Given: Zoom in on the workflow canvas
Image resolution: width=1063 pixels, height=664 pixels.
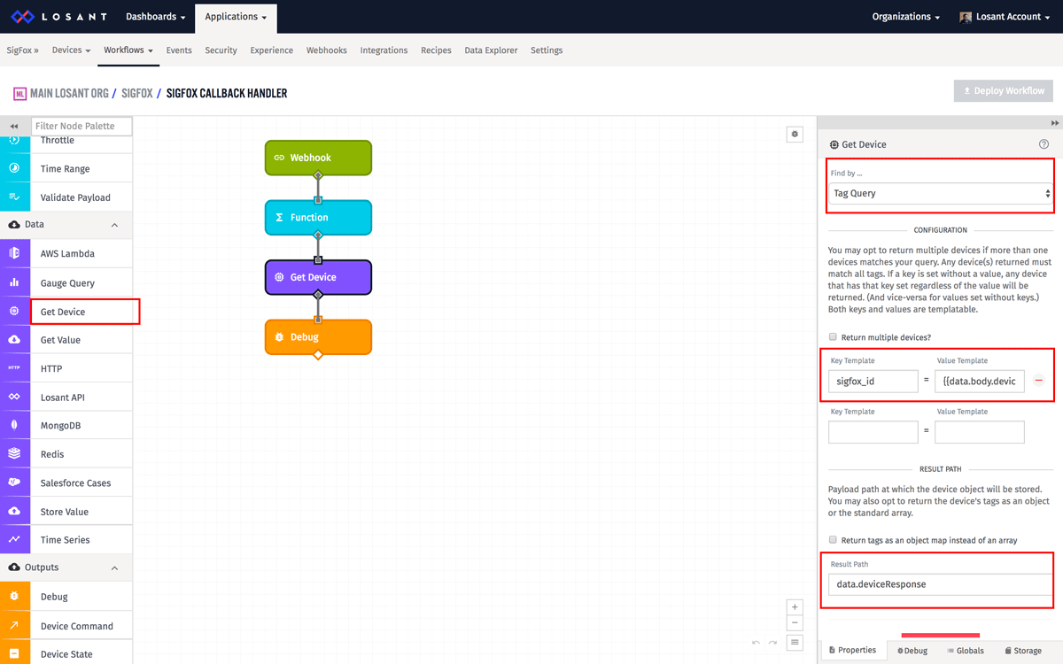Looking at the screenshot, I should pyautogui.click(x=795, y=607).
